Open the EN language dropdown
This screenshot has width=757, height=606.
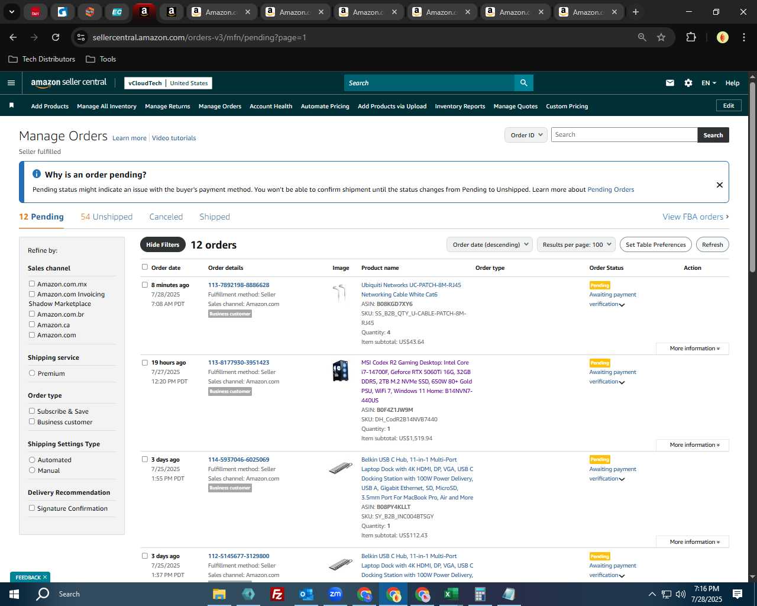(709, 83)
